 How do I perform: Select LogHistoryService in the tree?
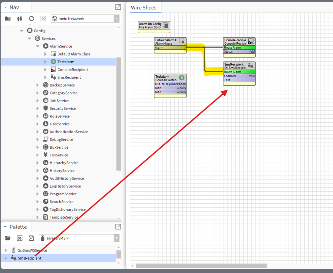65,186
